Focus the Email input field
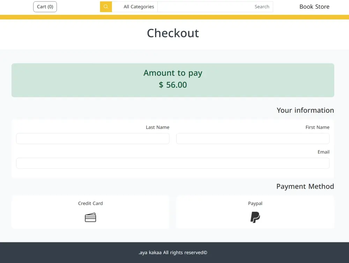Screen dimensions: 349x263 click(173, 163)
